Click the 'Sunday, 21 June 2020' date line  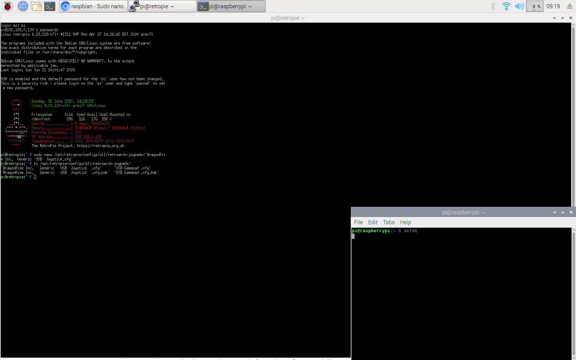pyautogui.click(x=62, y=101)
